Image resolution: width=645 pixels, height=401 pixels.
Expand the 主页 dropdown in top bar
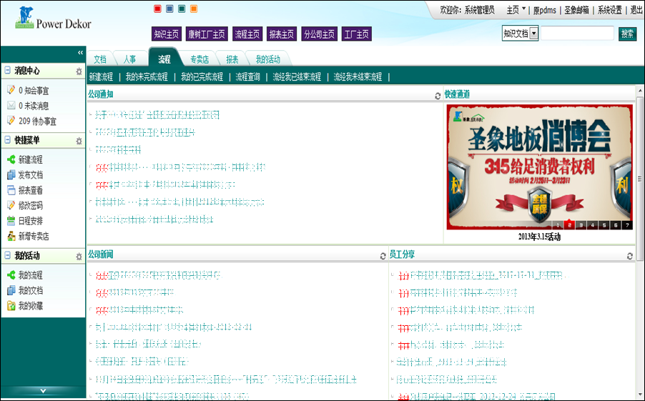[x=524, y=9]
